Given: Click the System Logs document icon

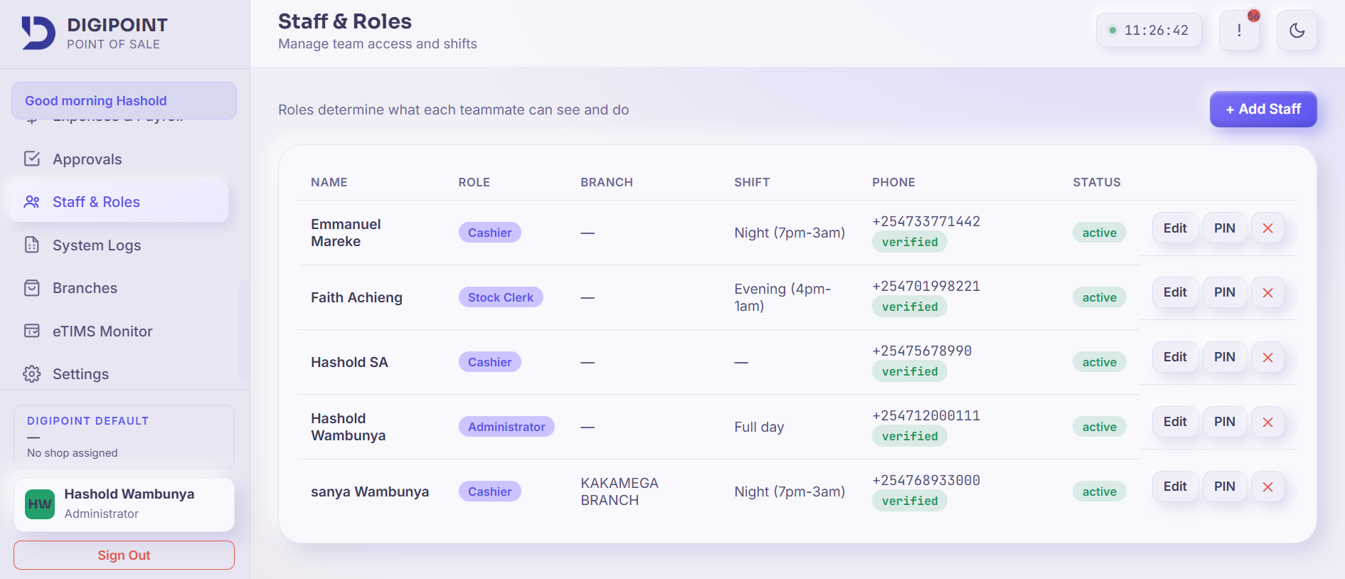Looking at the screenshot, I should pyautogui.click(x=32, y=245).
